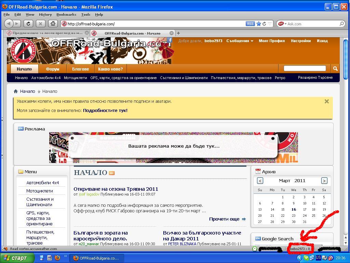Viewport: 350px width, 263px height.
Task: Click the US language indicator in the tray
Action: coord(318,258)
